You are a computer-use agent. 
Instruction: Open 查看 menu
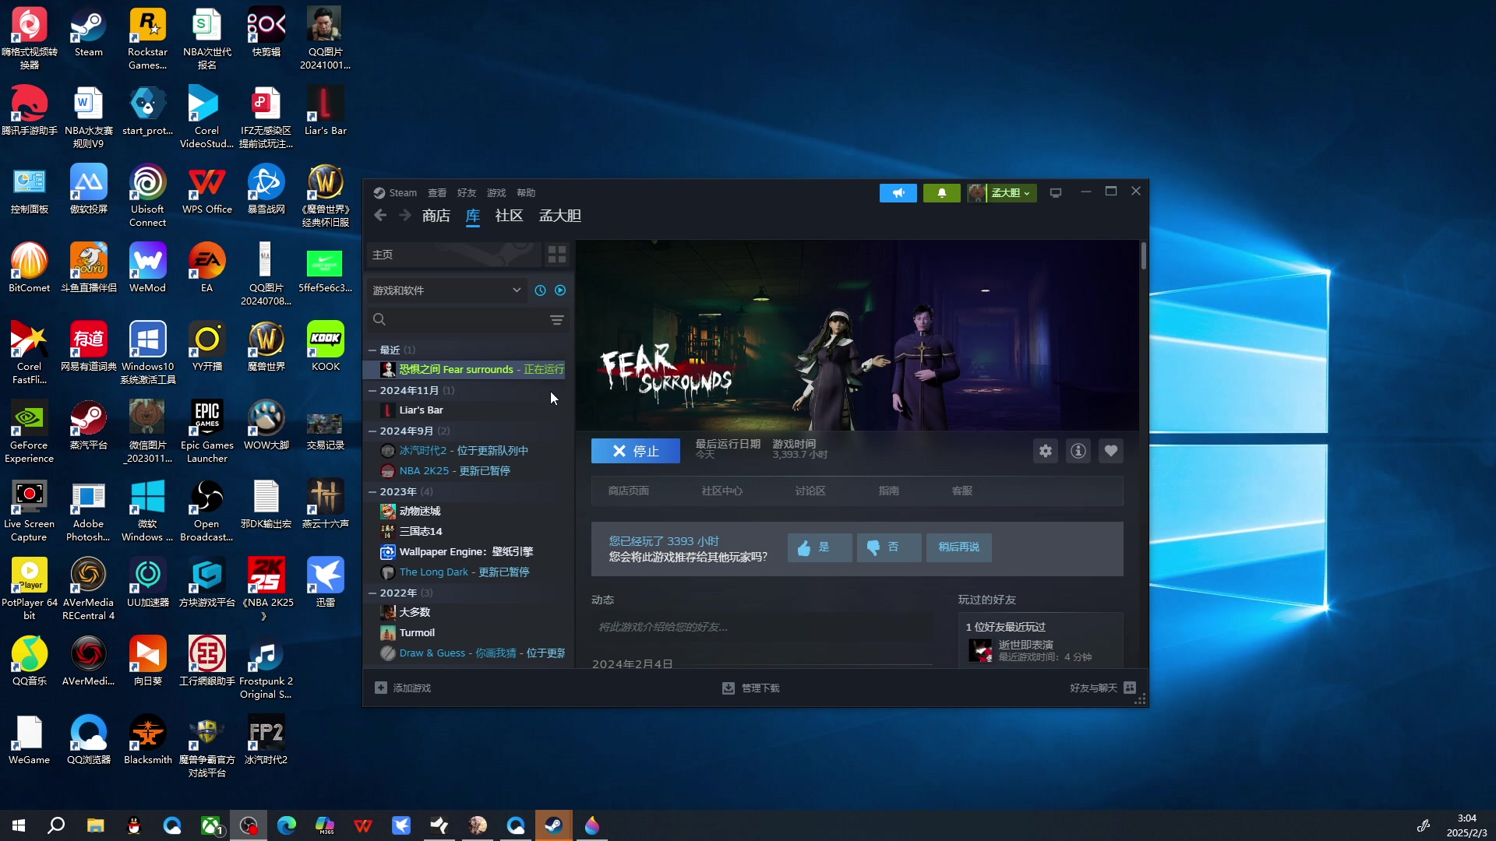pos(437,193)
